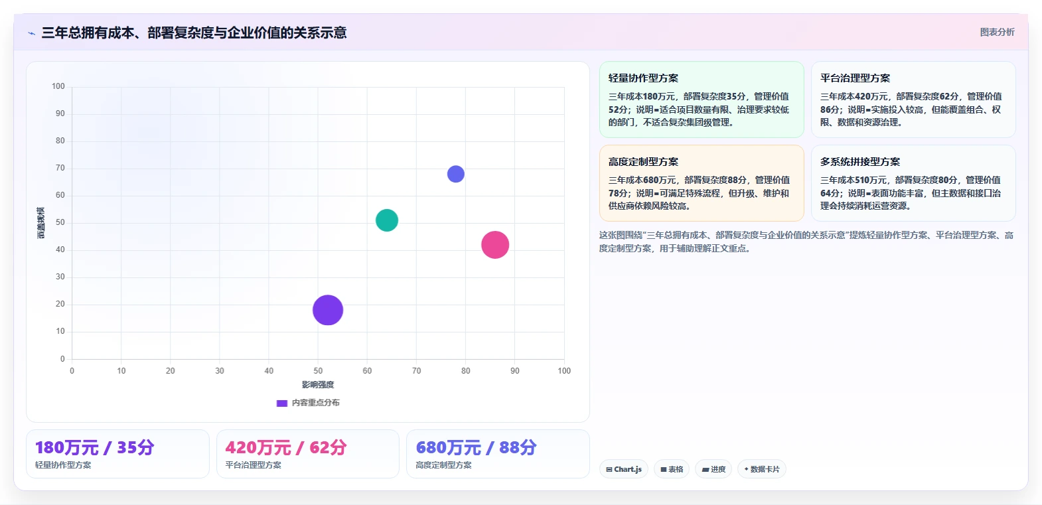The height and width of the screenshot is (505, 1042).
Task: Click the 内容重点分布 legend label
Action: 316,403
